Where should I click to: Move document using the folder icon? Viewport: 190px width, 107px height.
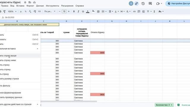point(30,2)
